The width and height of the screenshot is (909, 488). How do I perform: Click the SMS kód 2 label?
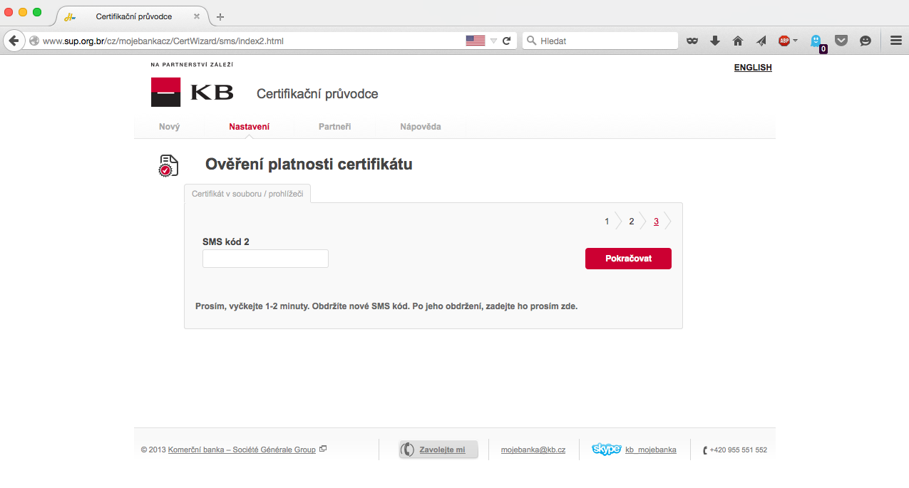226,242
